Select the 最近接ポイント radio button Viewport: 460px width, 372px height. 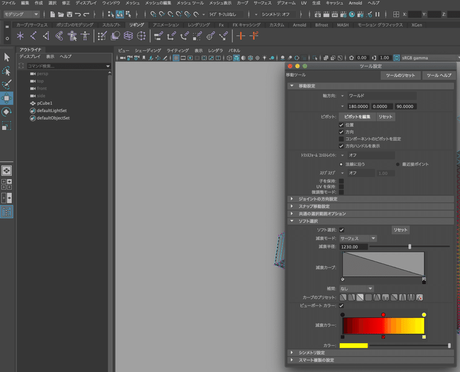point(398,164)
